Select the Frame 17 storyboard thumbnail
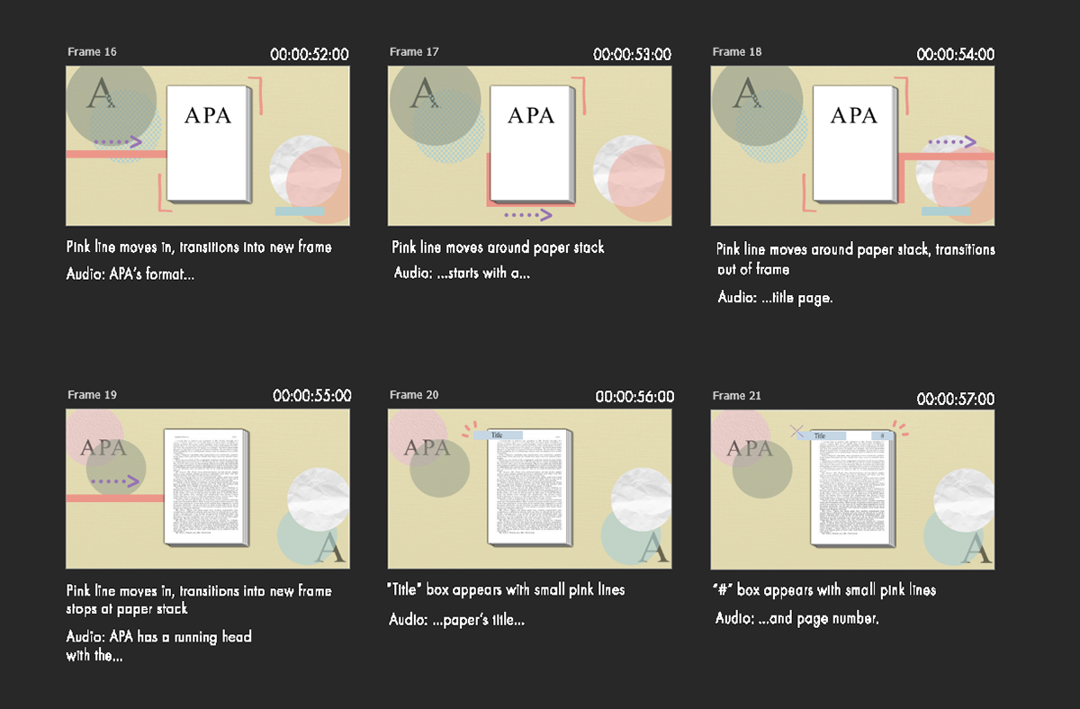Screen dimensions: 1080x709 pos(530,145)
